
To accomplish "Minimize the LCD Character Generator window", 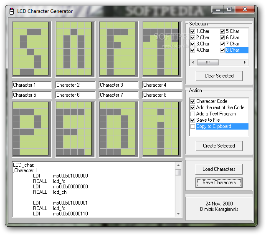I will tap(218, 9).
